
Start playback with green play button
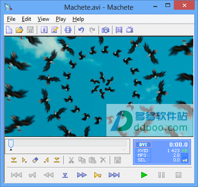(144, 175)
